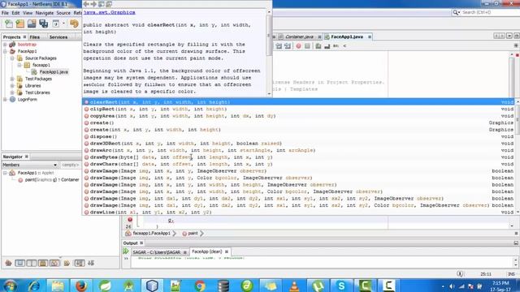Open the Edit menu

click(15, 13)
